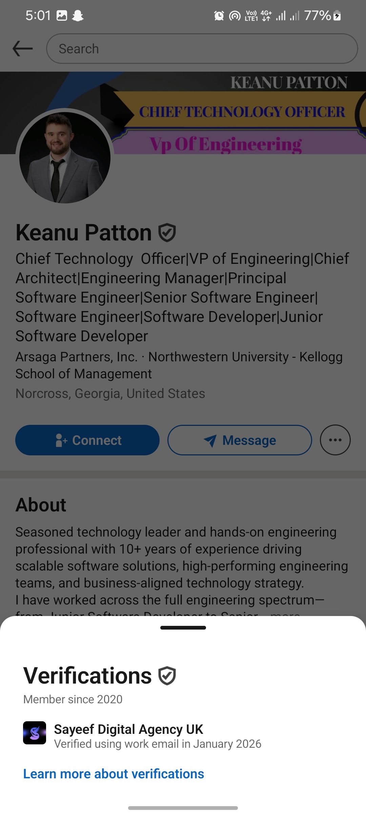
Task: Tap verification shield next to Keanu Patton
Action: coord(167,233)
